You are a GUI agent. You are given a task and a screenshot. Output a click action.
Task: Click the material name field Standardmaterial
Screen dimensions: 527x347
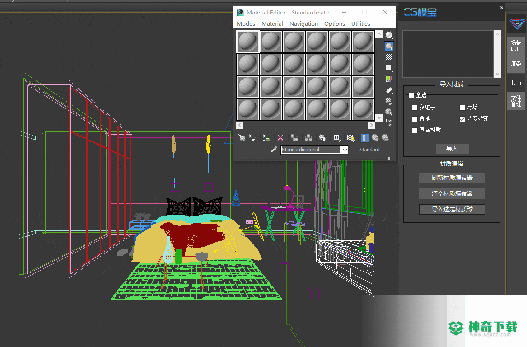(311, 150)
